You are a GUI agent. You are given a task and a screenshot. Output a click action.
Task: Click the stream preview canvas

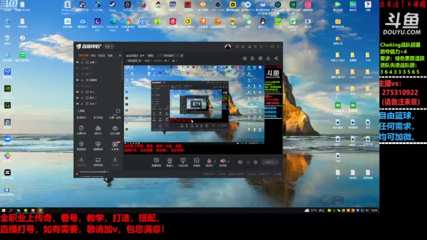(x=203, y=110)
